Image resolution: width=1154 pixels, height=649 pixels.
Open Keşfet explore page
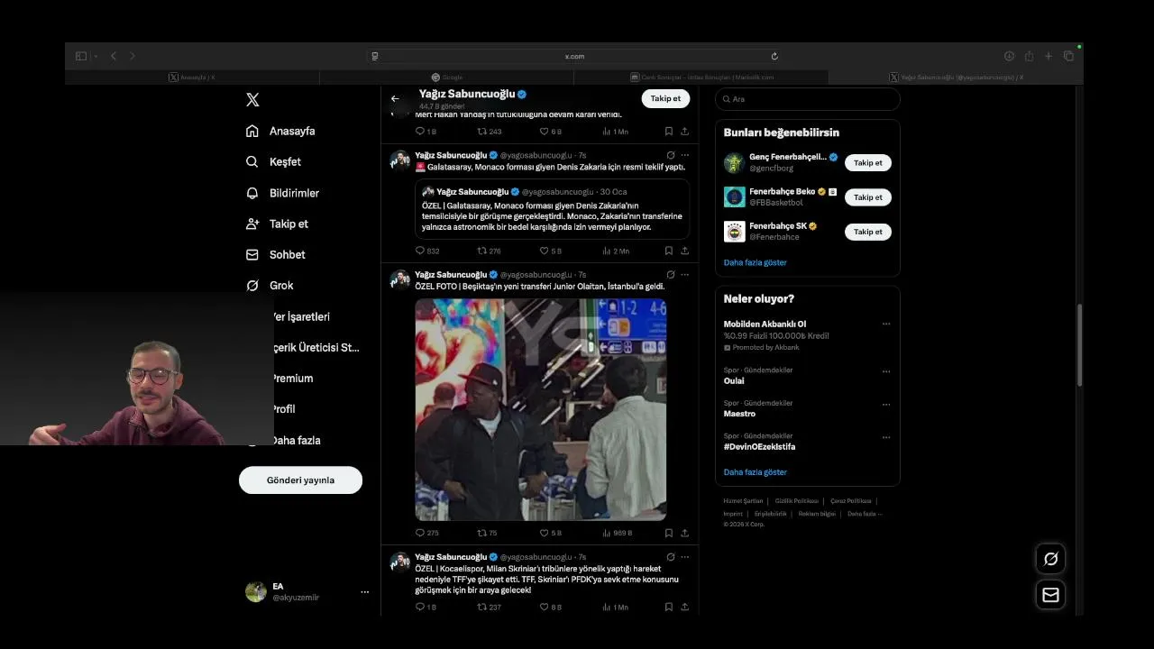(x=273, y=161)
